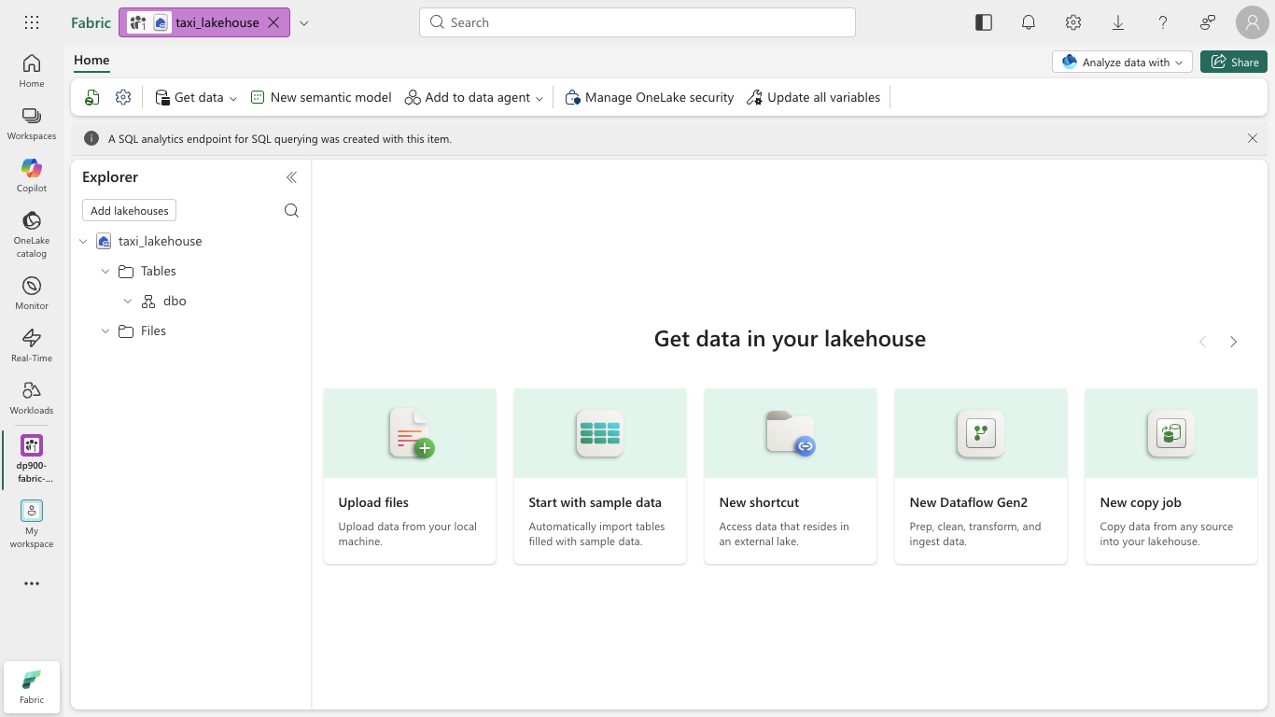The width and height of the screenshot is (1275, 717).
Task: Go to previous card carousel arrow
Action: point(1202,342)
